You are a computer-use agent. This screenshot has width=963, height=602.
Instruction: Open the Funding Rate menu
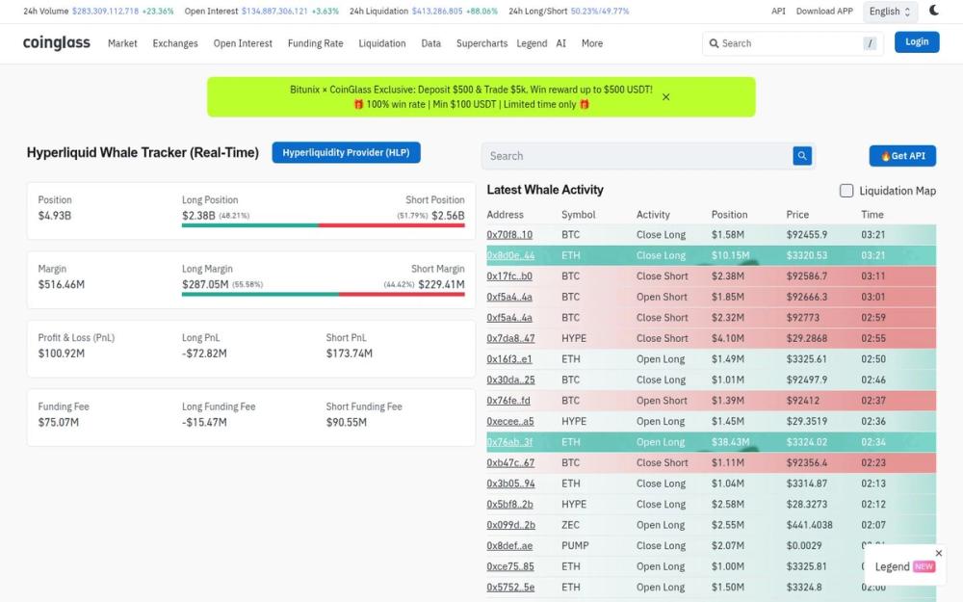pyautogui.click(x=315, y=43)
